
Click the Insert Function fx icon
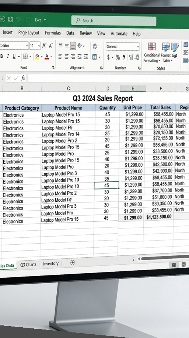pyautogui.click(x=23, y=78)
